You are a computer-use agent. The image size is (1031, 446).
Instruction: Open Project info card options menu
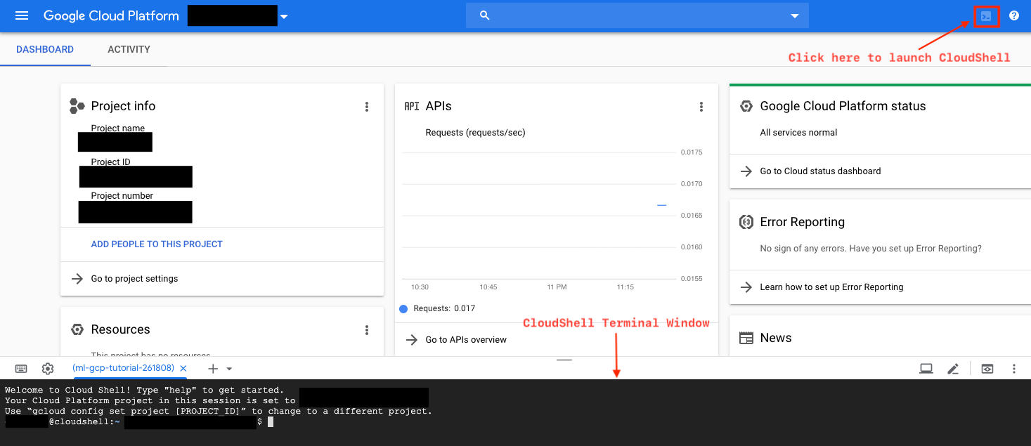coord(366,107)
